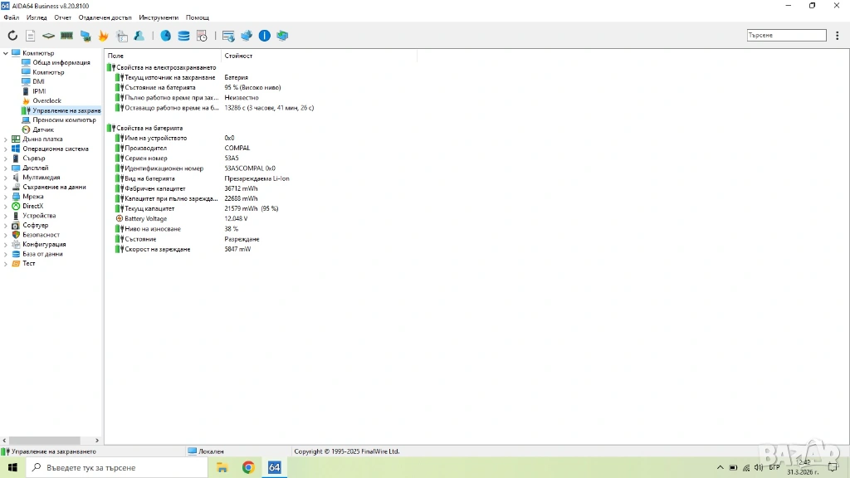Select Датчик in the tree

pos(43,129)
